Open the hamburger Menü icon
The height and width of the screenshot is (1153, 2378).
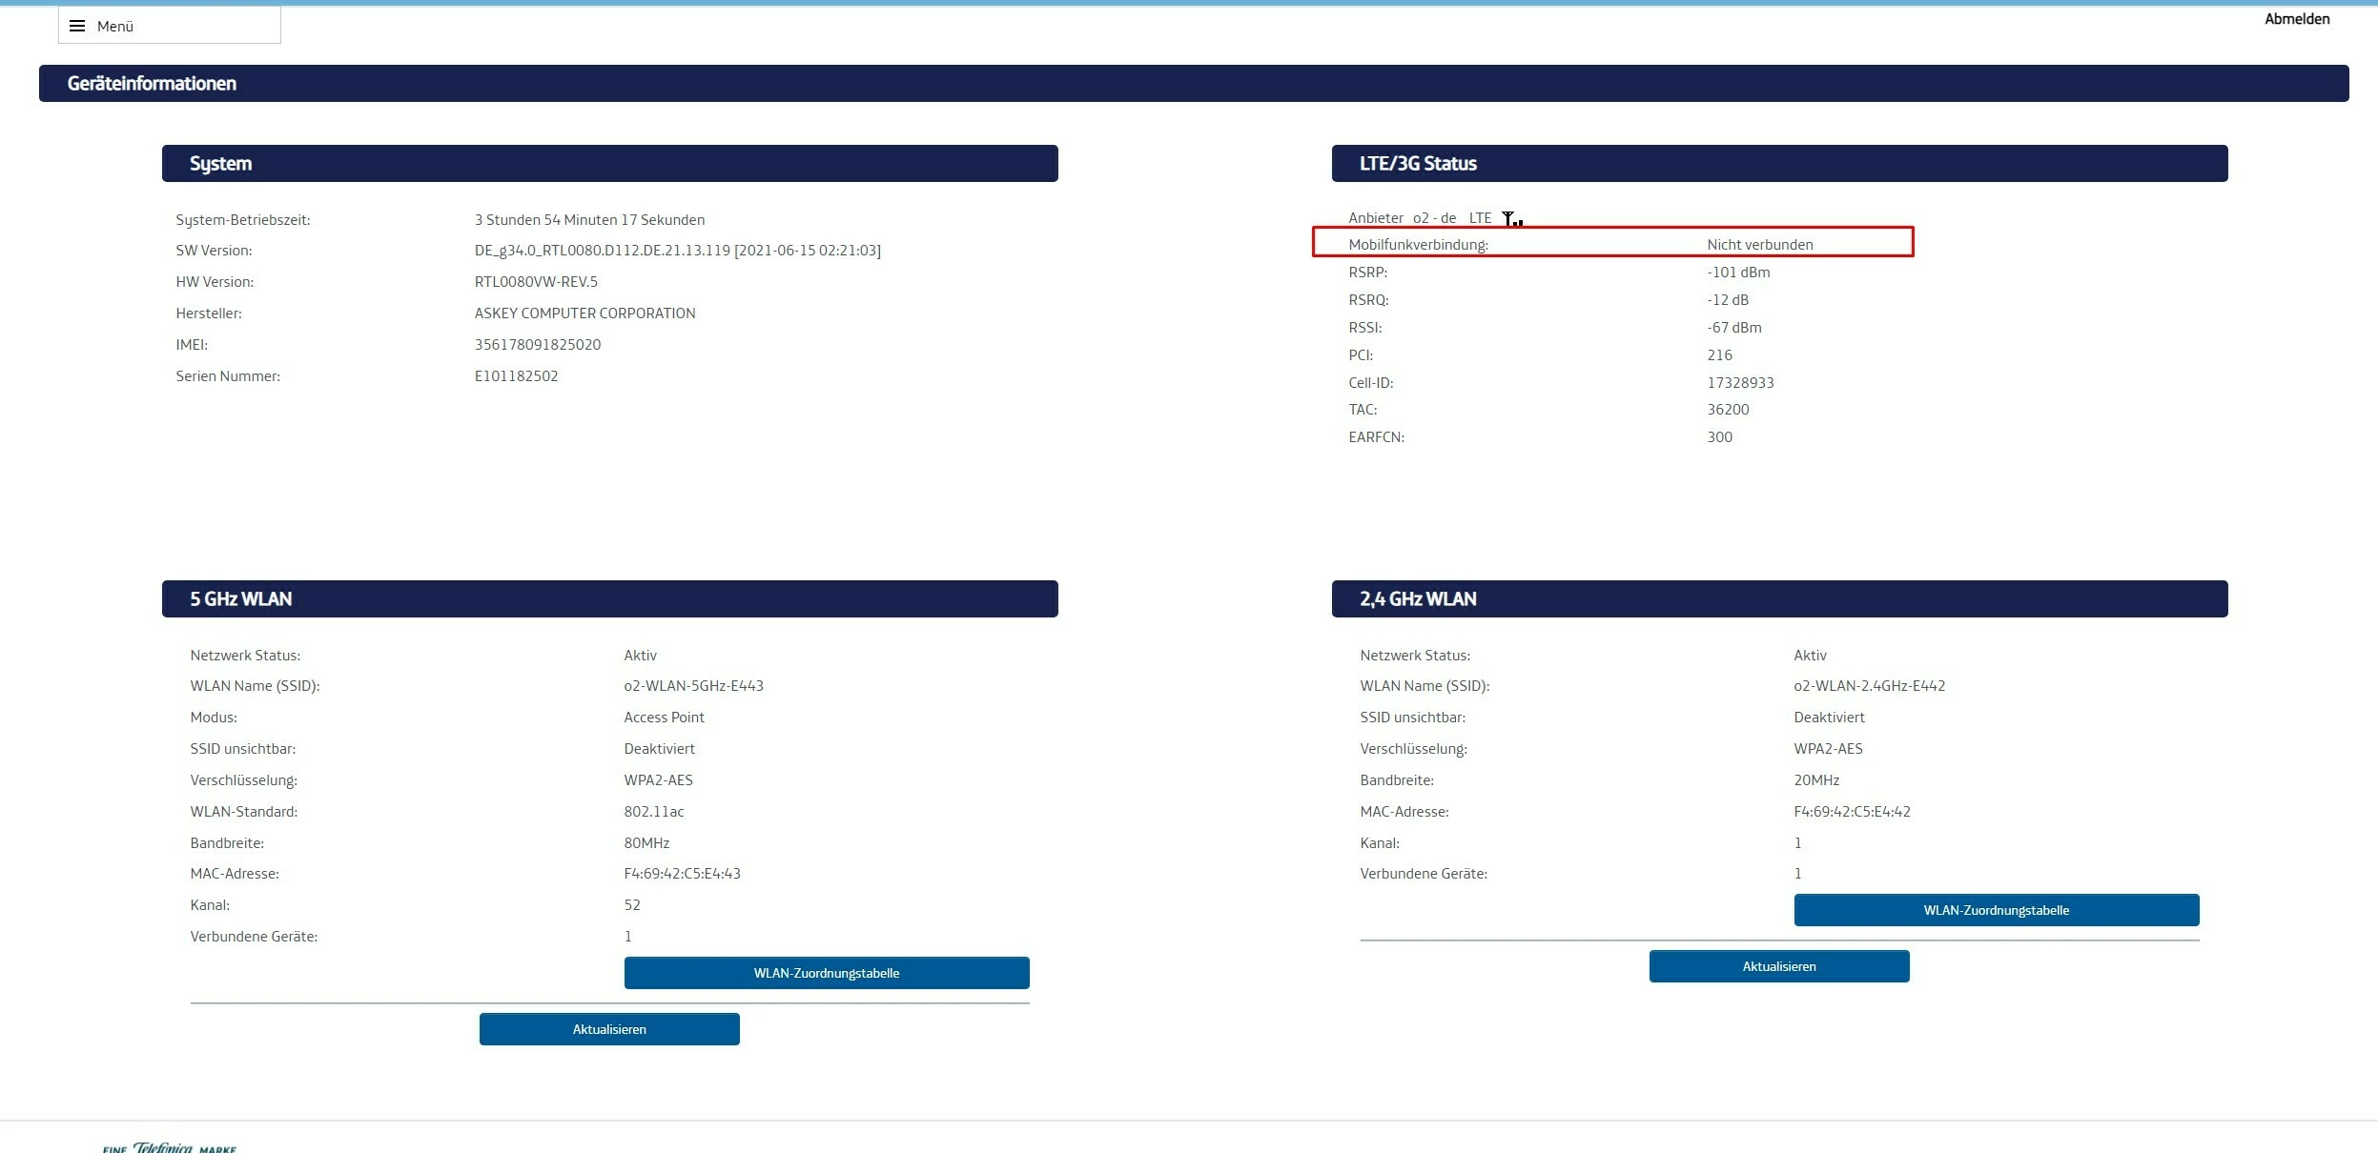[77, 26]
